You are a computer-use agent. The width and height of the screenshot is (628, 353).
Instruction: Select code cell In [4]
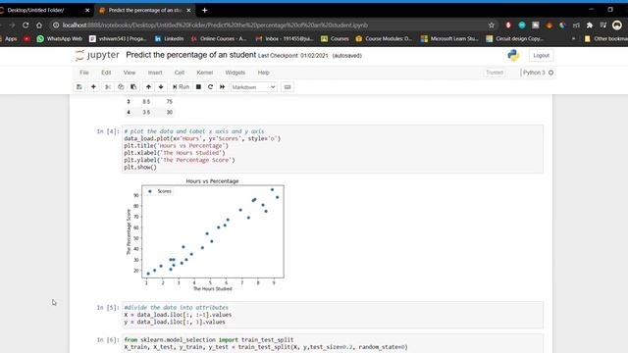(x=333, y=149)
